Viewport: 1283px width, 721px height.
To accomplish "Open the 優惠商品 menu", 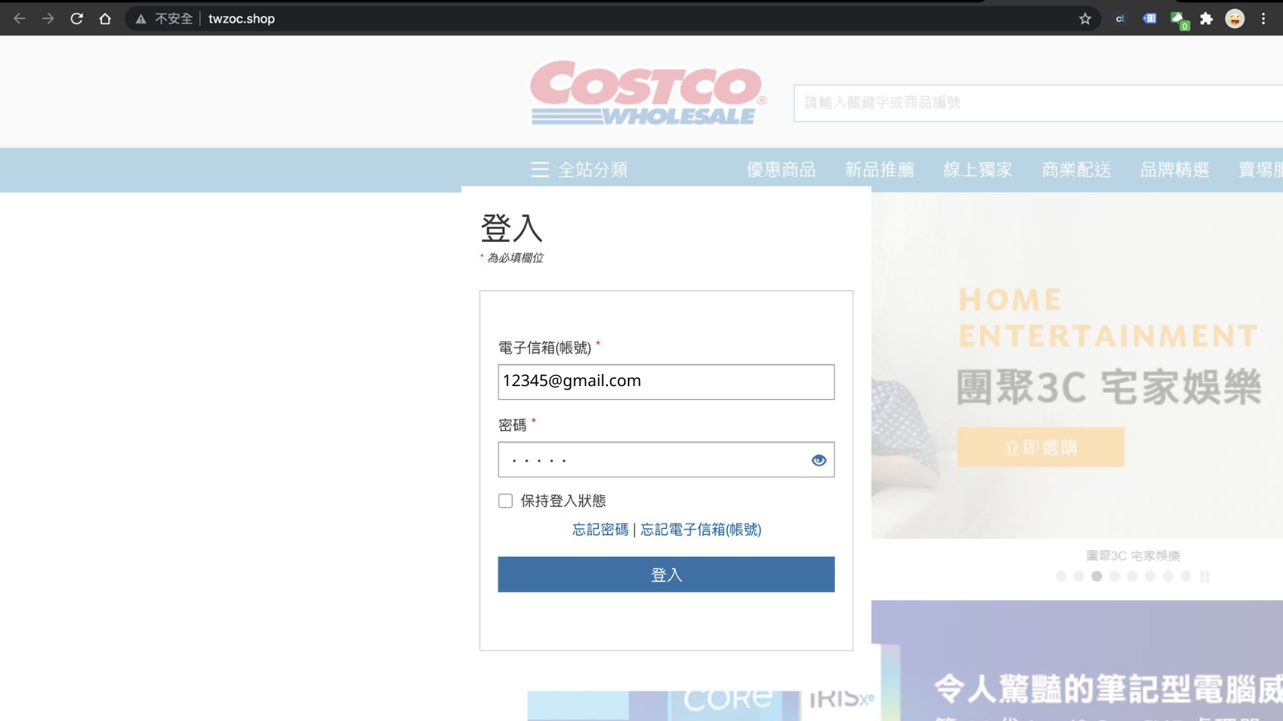I will (781, 169).
